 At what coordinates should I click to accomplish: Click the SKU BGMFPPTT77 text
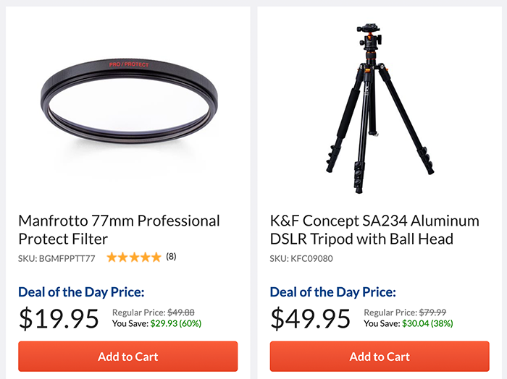(x=56, y=258)
